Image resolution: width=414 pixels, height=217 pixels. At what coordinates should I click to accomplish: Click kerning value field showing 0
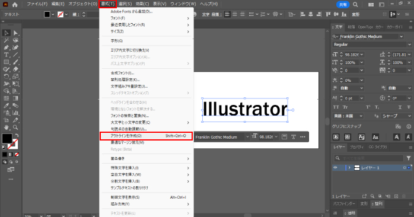pos(351,71)
